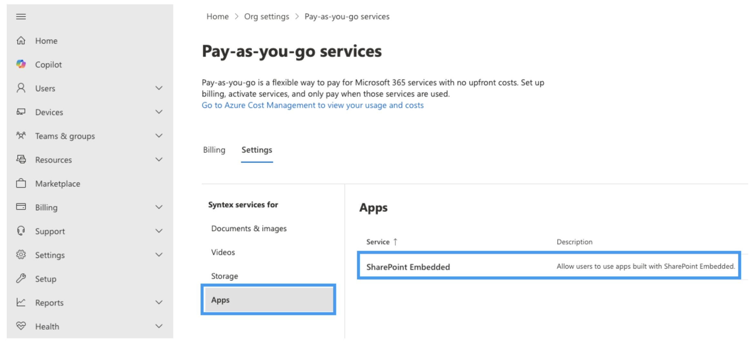Image resolution: width=756 pixels, height=360 pixels.
Task: Expand the Teams & groups chevron
Action: [x=159, y=136]
